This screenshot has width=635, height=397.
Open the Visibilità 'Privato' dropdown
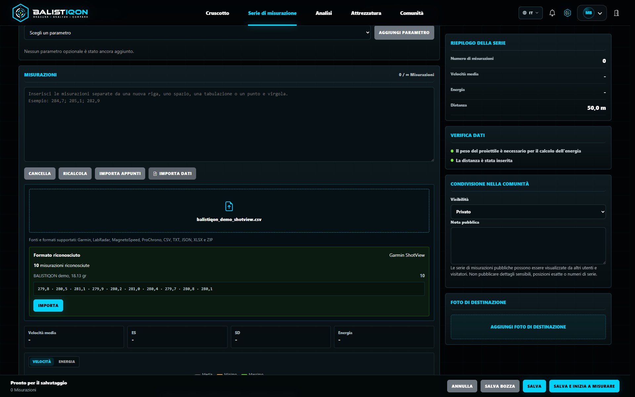[x=528, y=212]
